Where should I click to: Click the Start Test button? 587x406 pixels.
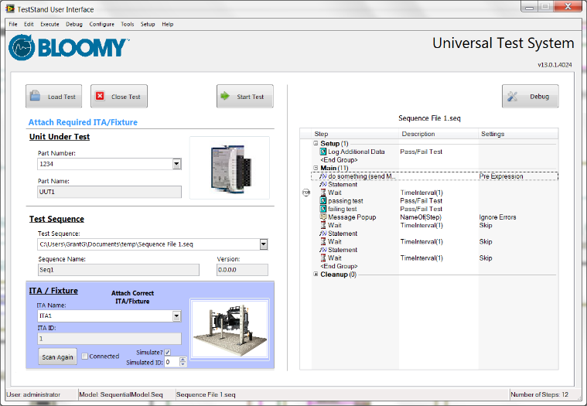click(245, 96)
